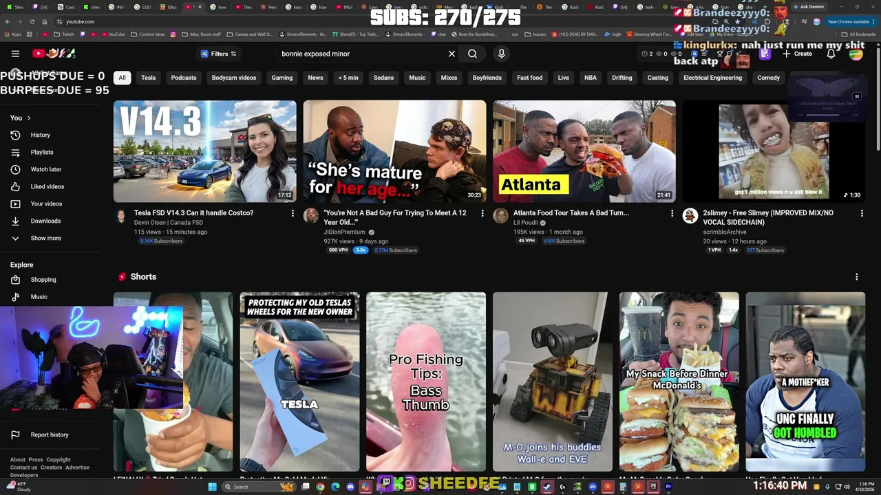Select the News chip
Screen dimensions: 881x495
coord(315,78)
